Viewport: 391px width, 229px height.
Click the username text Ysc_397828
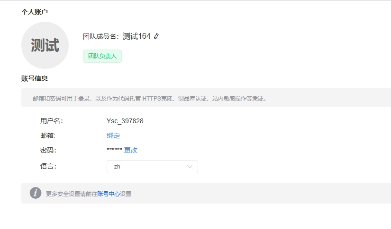tap(125, 121)
